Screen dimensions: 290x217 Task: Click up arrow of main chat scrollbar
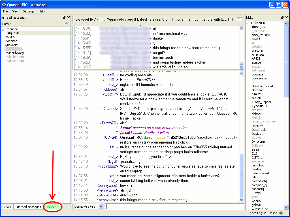pos(241,74)
